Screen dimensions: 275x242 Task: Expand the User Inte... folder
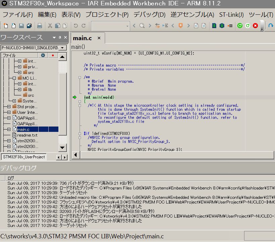pyautogui.click(x=9, y=112)
